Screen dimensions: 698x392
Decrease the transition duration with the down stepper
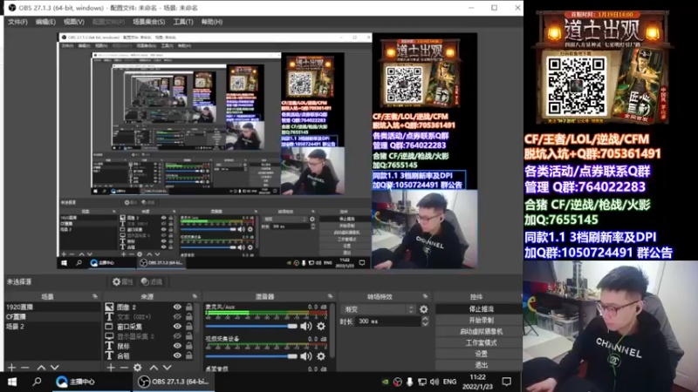point(425,324)
